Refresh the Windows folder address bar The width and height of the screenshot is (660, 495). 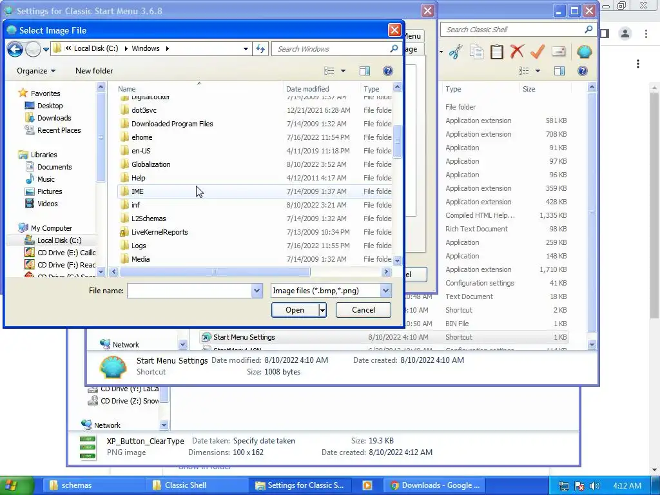tap(260, 49)
